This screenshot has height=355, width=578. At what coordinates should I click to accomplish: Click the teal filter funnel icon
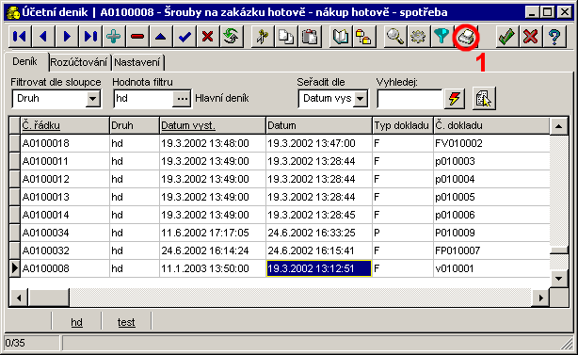point(442,37)
